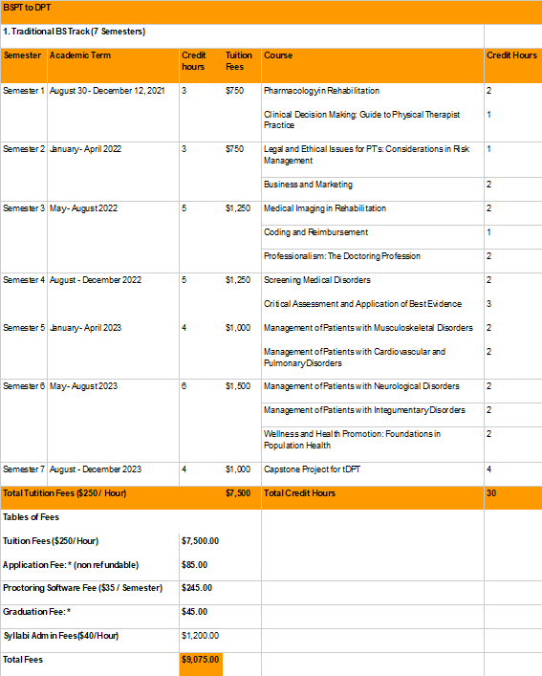Click 'Professionalism: The Doctoring Profession' course
This screenshot has height=676, width=542.
341,256
